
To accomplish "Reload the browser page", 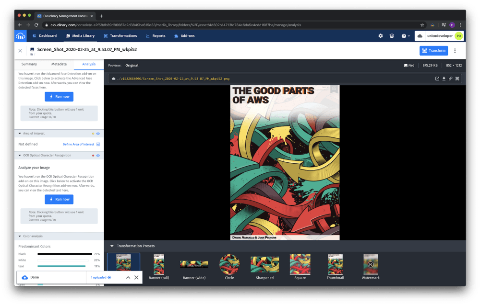I will [x=36, y=25].
